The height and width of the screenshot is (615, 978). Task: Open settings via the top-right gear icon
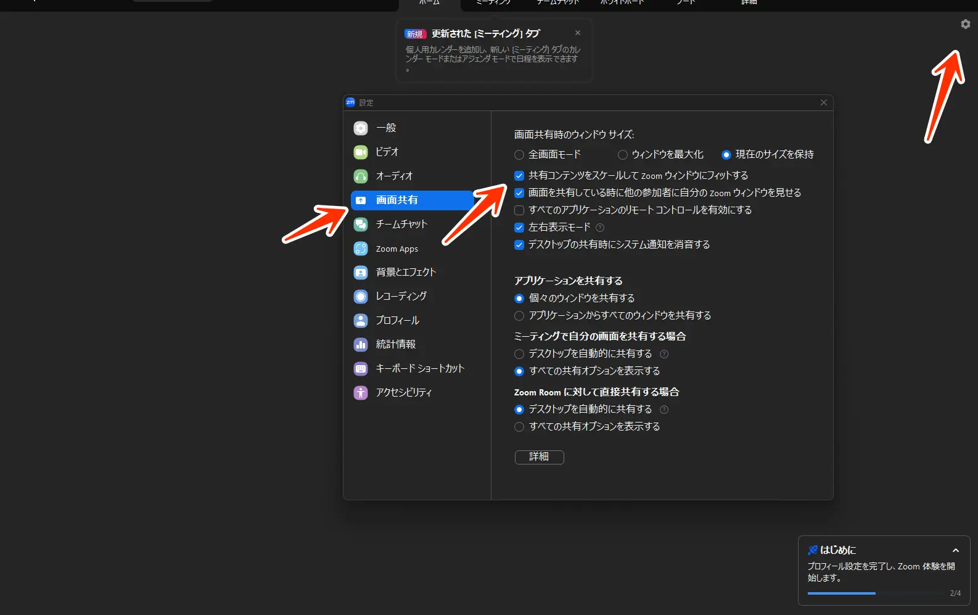965,24
